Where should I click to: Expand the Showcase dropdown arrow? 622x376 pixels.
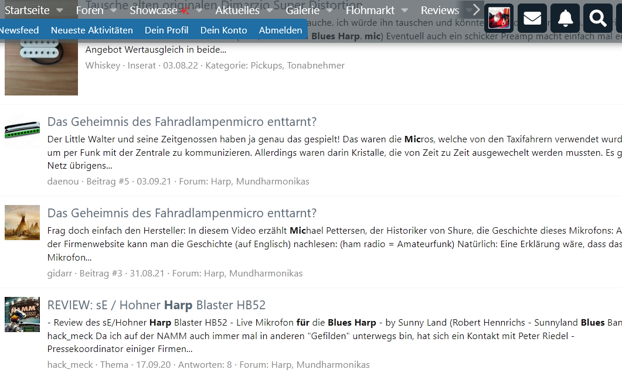(199, 11)
